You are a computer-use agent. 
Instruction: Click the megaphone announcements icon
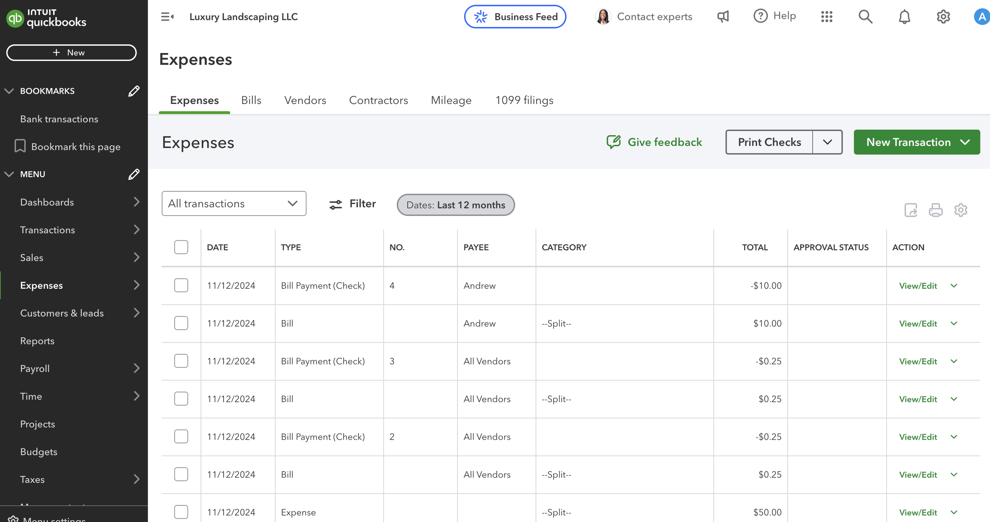coord(723,17)
